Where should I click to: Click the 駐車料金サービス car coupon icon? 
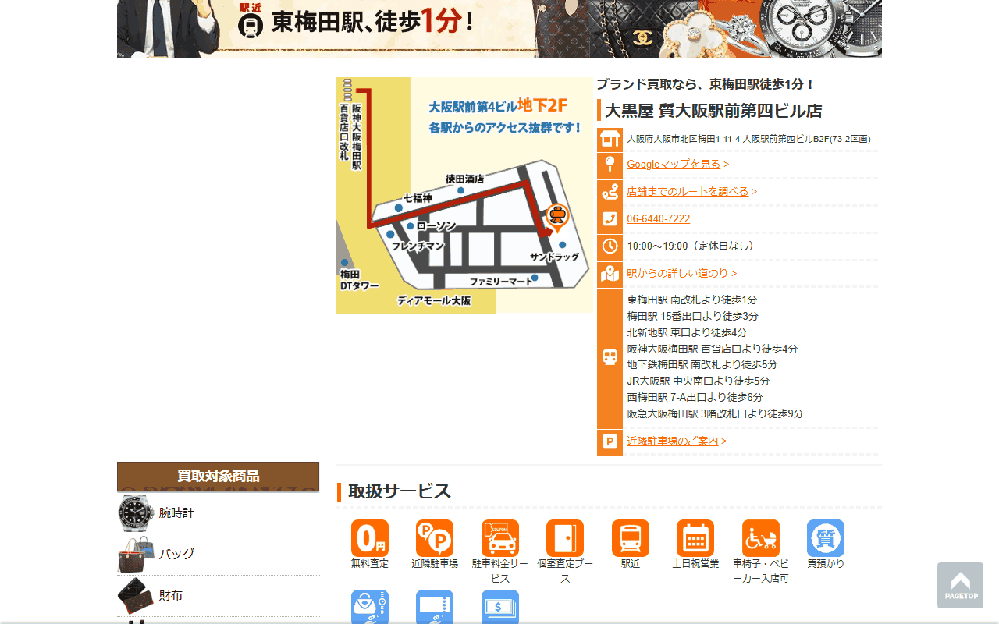point(500,538)
